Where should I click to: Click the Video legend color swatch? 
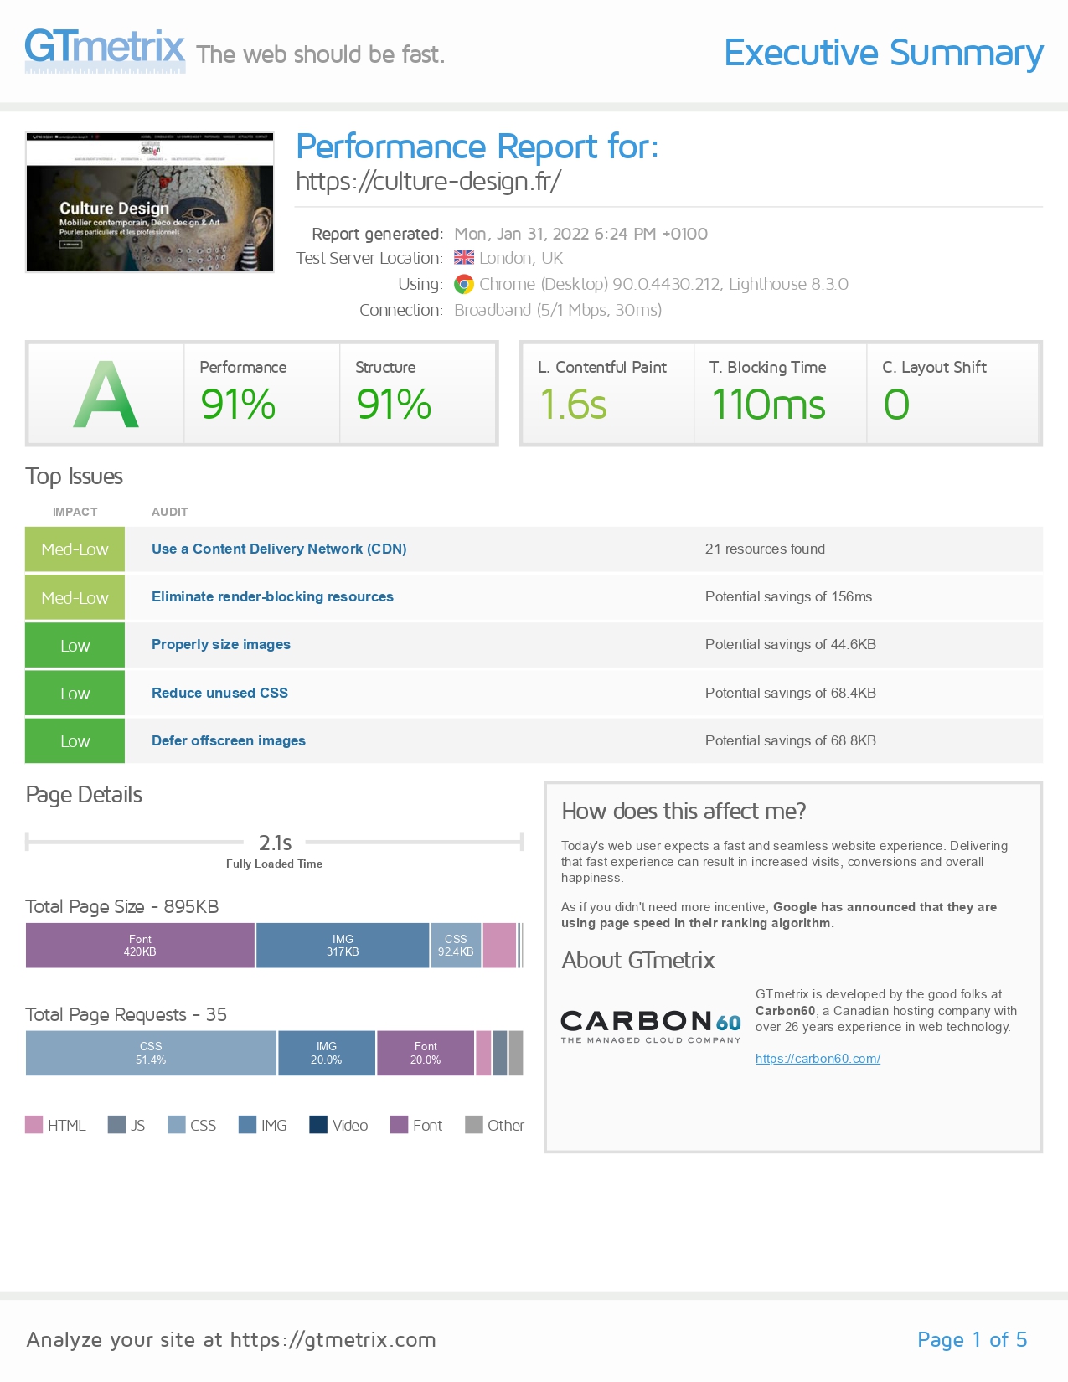(318, 1125)
